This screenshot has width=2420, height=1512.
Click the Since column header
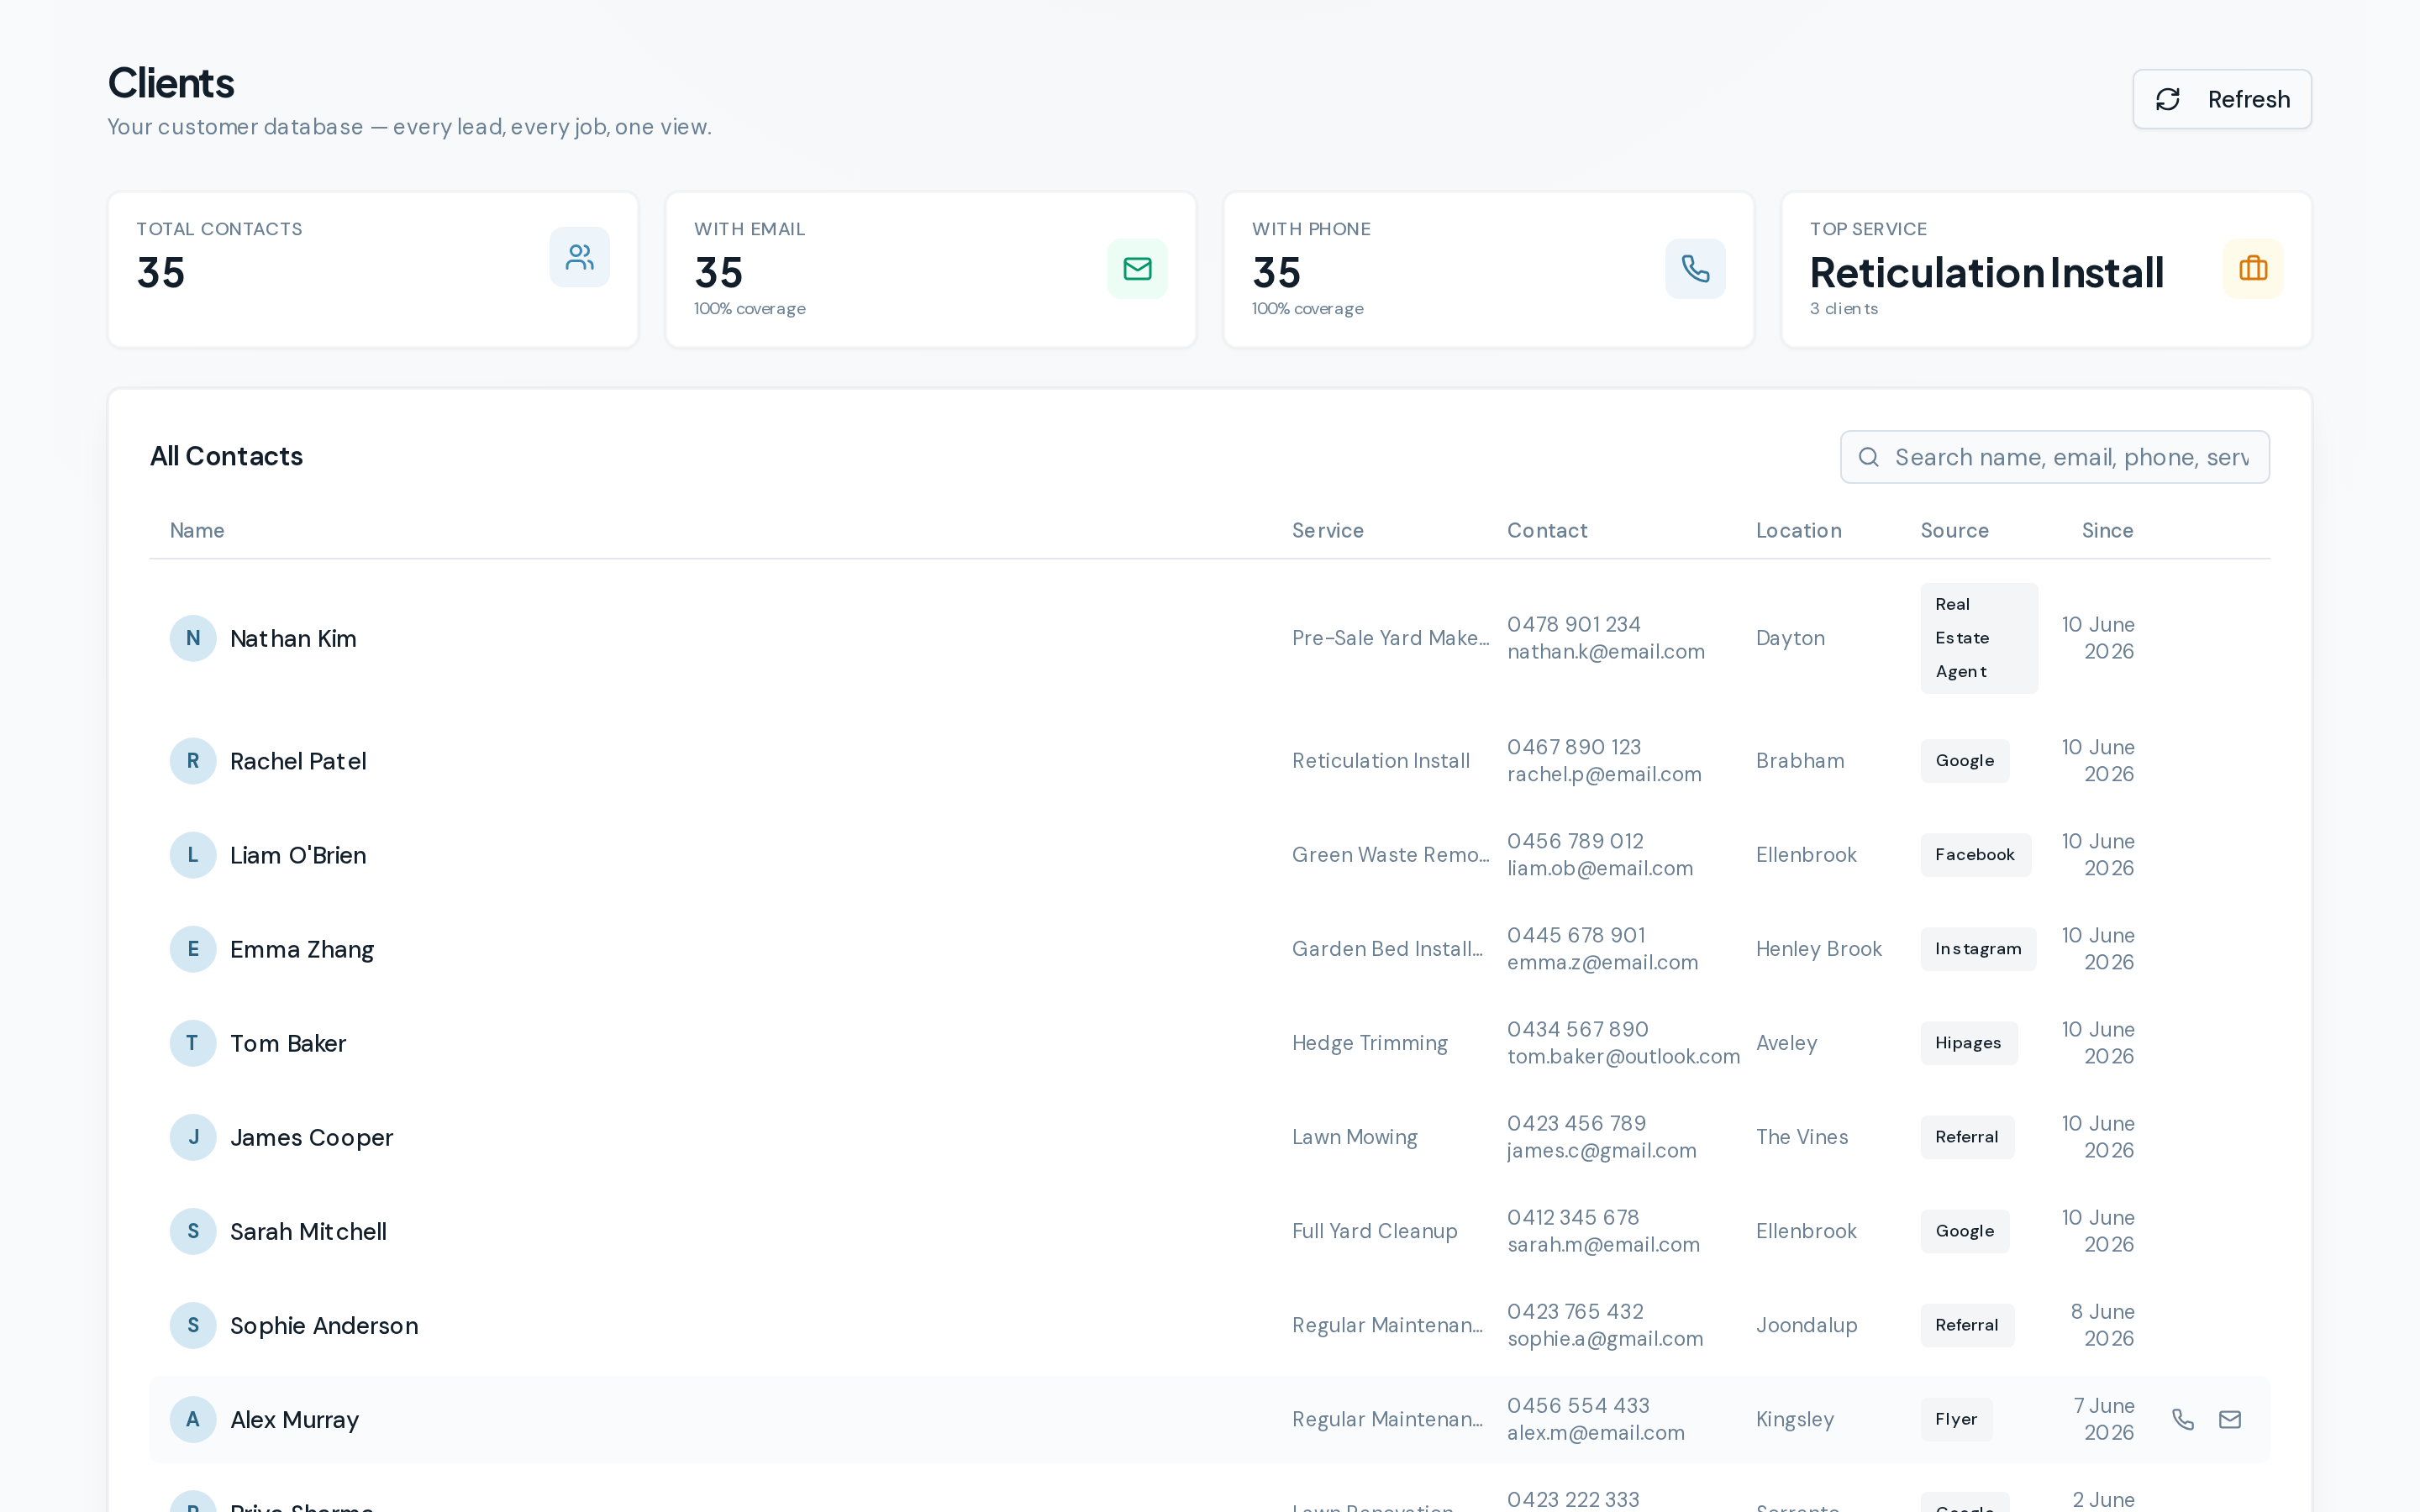2107,530
